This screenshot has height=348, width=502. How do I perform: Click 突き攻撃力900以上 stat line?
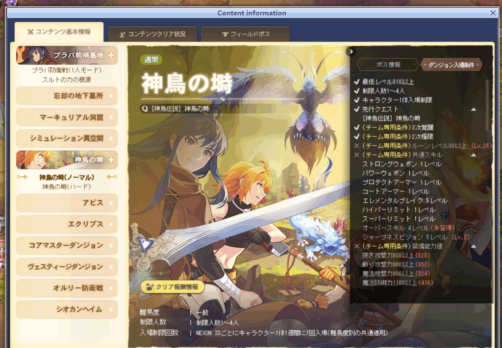click(396, 255)
